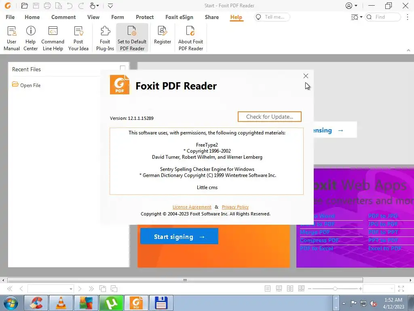Switch to the Home tab
The height and width of the screenshot is (311, 414).
[32, 17]
